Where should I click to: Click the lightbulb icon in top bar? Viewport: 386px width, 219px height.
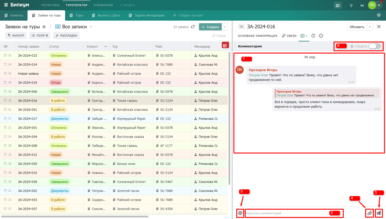pos(351,5)
